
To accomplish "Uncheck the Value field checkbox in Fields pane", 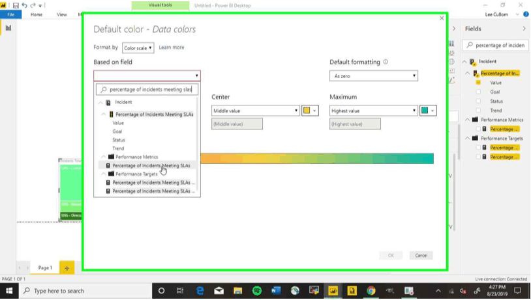I will coord(478,83).
